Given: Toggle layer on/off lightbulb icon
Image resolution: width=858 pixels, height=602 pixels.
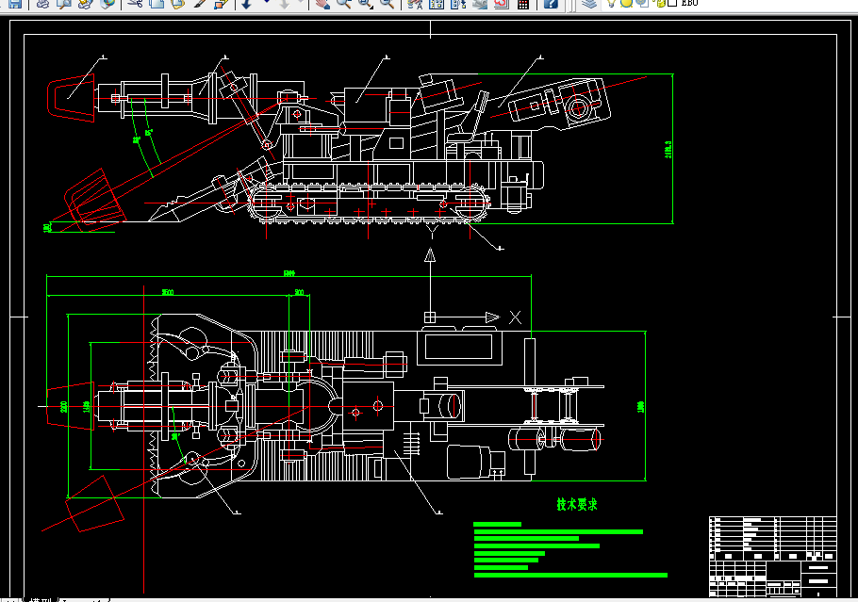Looking at the screenshot, I should [x=611, y=3].
